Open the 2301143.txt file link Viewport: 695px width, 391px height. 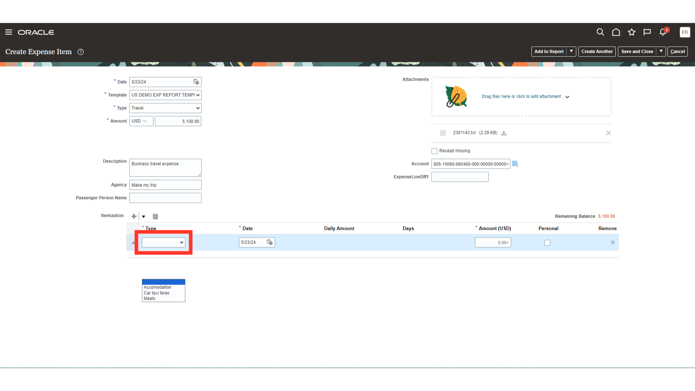point(464,133)
